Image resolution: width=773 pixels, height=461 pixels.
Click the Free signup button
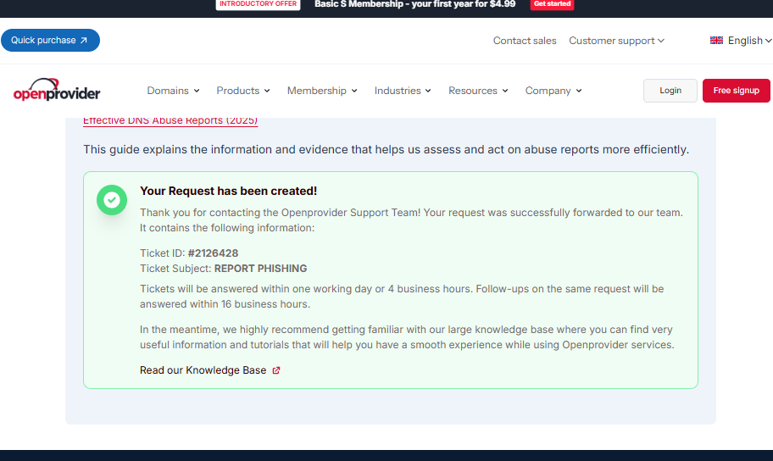(736, 91)
